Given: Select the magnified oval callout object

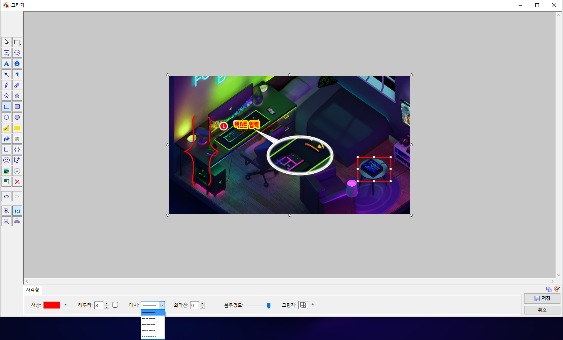Looking at the screenshot, I should point(300,155).
